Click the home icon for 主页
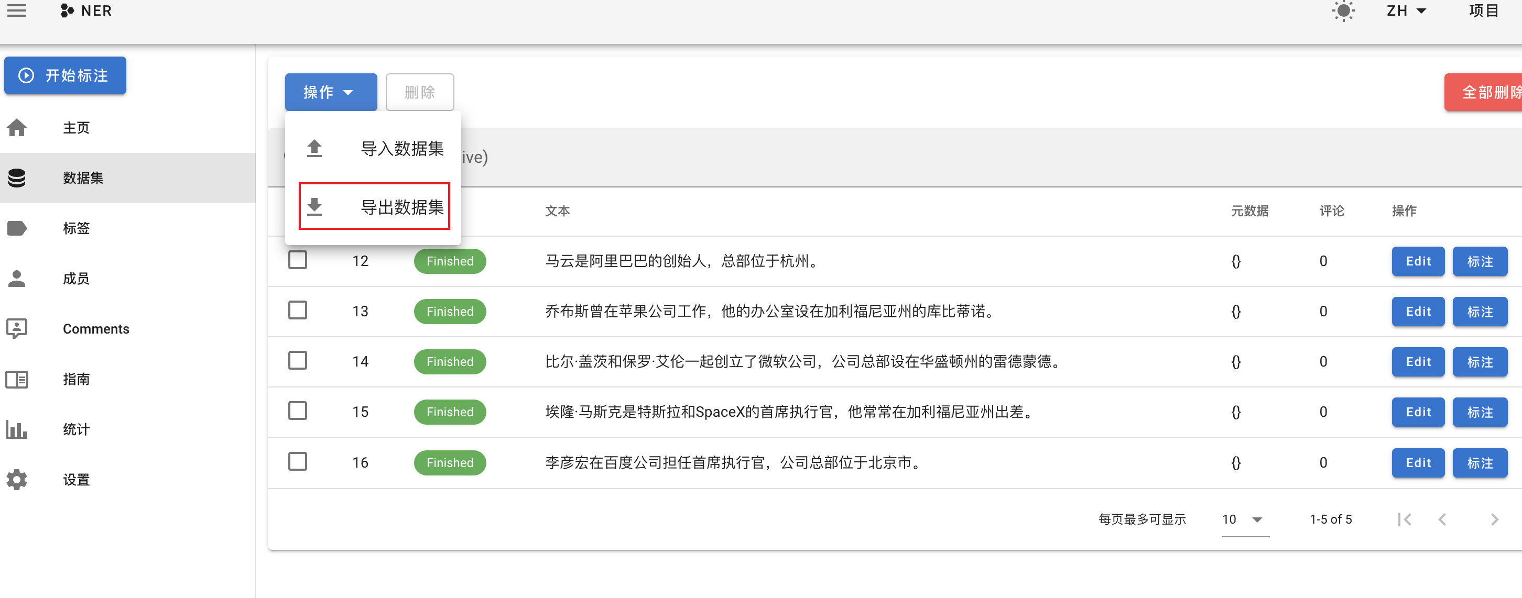 pos(17,128)
